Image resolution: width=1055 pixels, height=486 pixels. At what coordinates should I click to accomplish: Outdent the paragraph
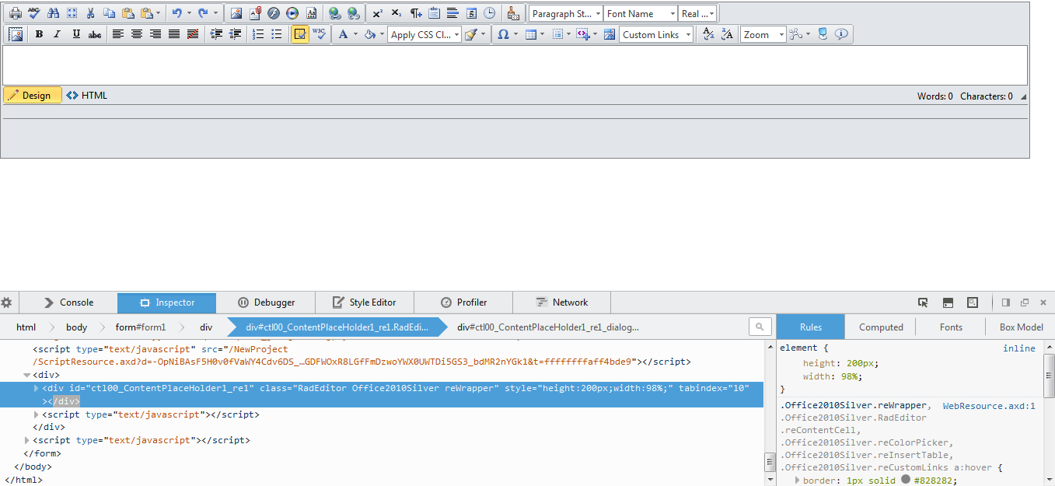coord(235,34)
